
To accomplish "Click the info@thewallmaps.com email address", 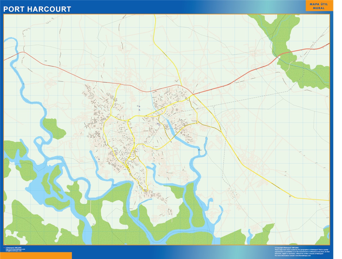I will tap(14, 251).
